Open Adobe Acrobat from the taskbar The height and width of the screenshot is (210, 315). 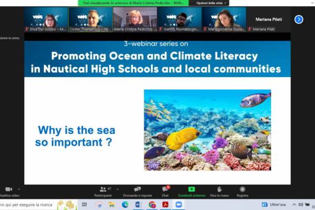point(165,205)
